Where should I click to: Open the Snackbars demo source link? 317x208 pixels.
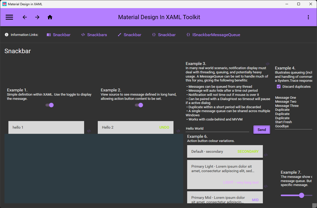[x=94, y=35]
